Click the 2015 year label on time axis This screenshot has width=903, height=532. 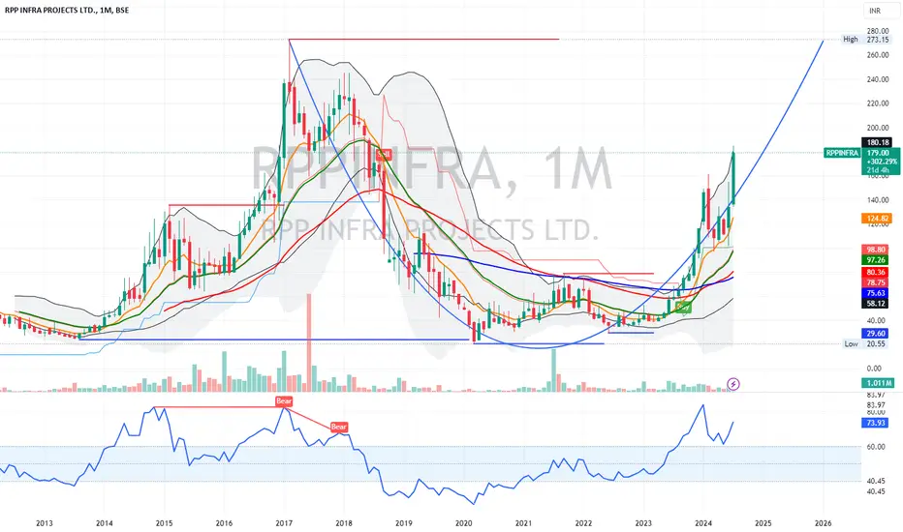[164, 522]
